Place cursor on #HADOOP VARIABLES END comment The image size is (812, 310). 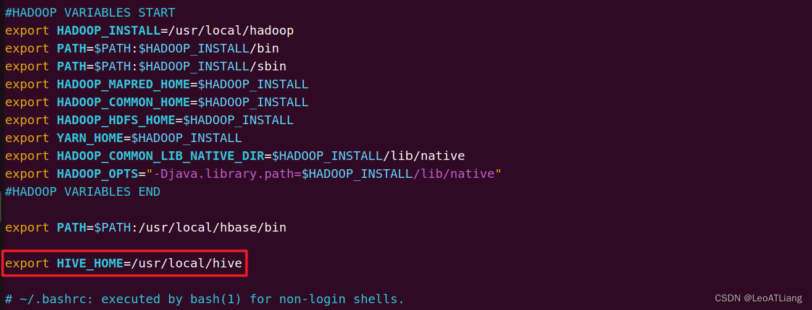(83, 191)
